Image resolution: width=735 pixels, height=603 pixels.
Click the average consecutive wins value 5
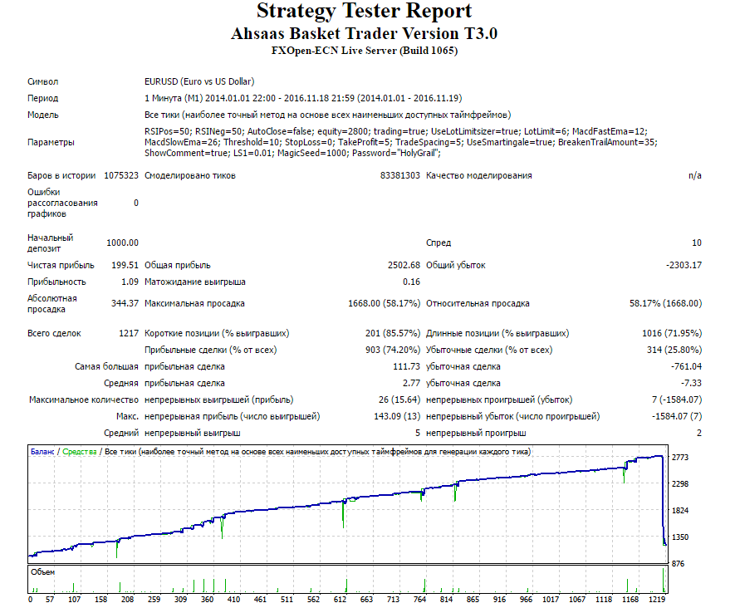(417, 434)
